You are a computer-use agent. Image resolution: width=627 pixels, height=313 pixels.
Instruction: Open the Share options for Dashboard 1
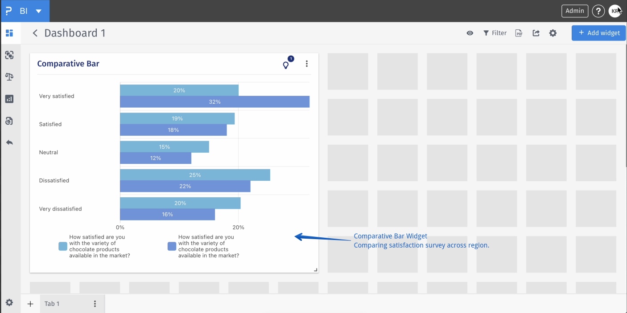pyautogui.click(x=536, y=33)
